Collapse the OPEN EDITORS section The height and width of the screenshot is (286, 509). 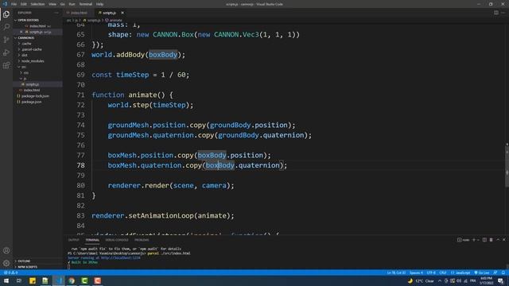(x=37, y=20)
